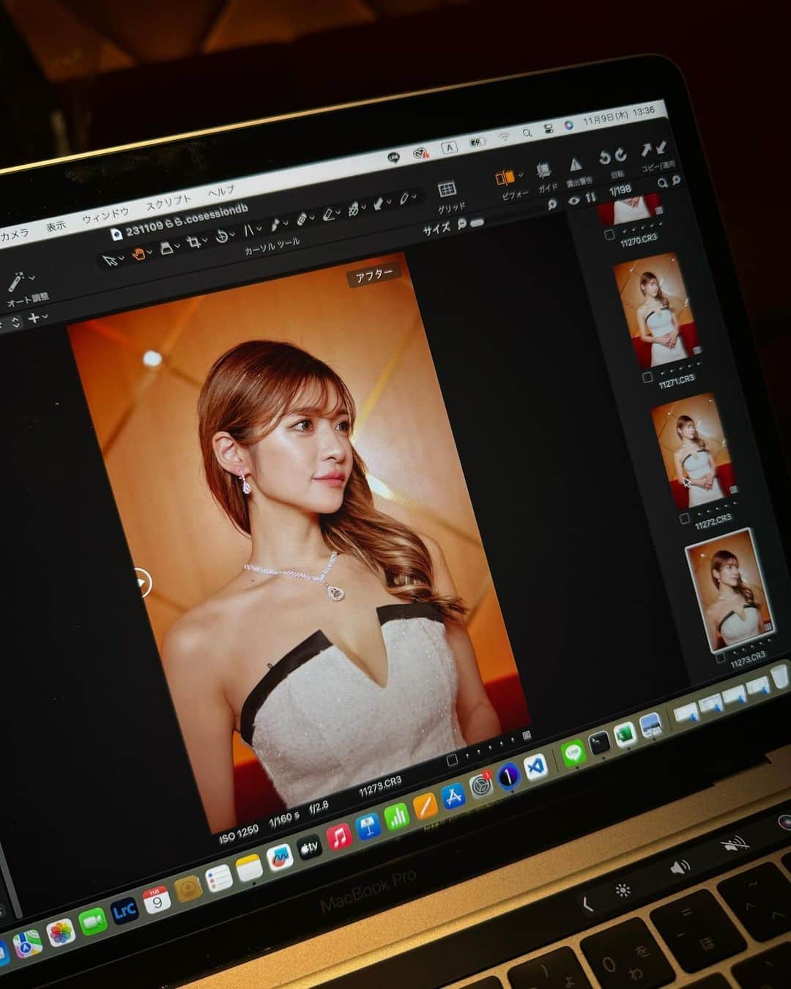The image size is (791, 989).
Task: Open Visual Studio Code from the Dock
Action: [x=535, y=767]
